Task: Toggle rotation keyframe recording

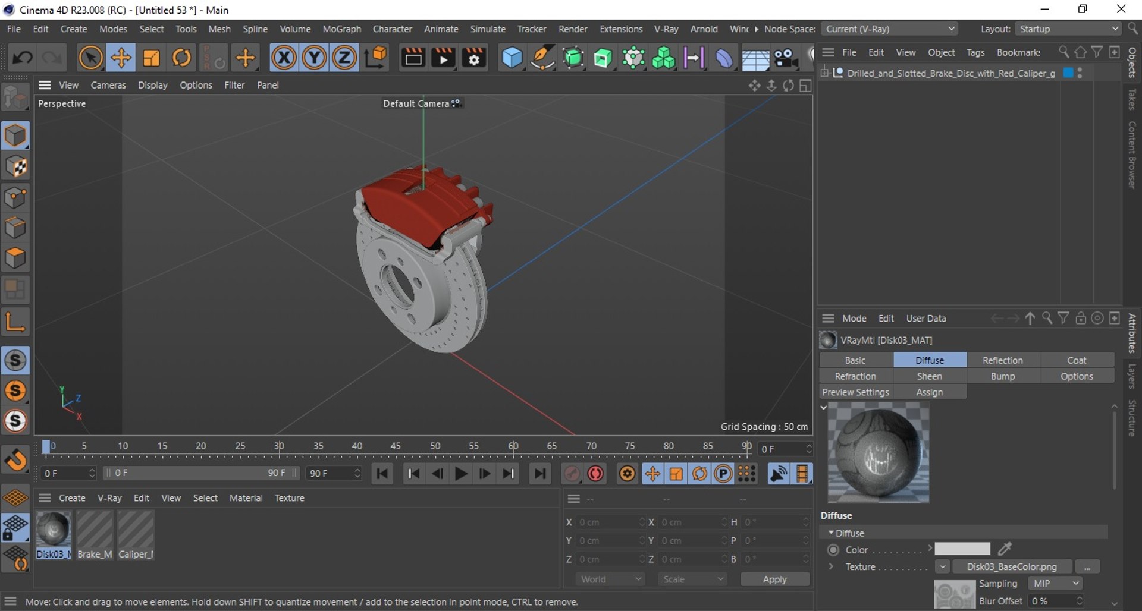Action: [700, 474]
